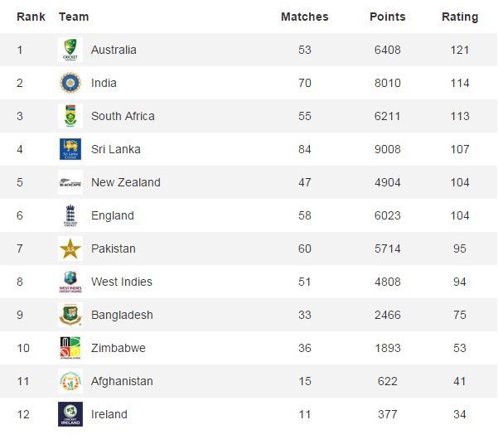
Task: Click the Pakistan star logo
Action: [70, 249]
